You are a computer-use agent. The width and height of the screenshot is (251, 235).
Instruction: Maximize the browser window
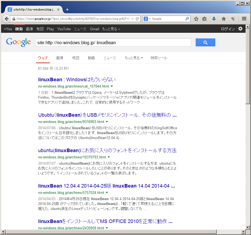tap(242, 4)
